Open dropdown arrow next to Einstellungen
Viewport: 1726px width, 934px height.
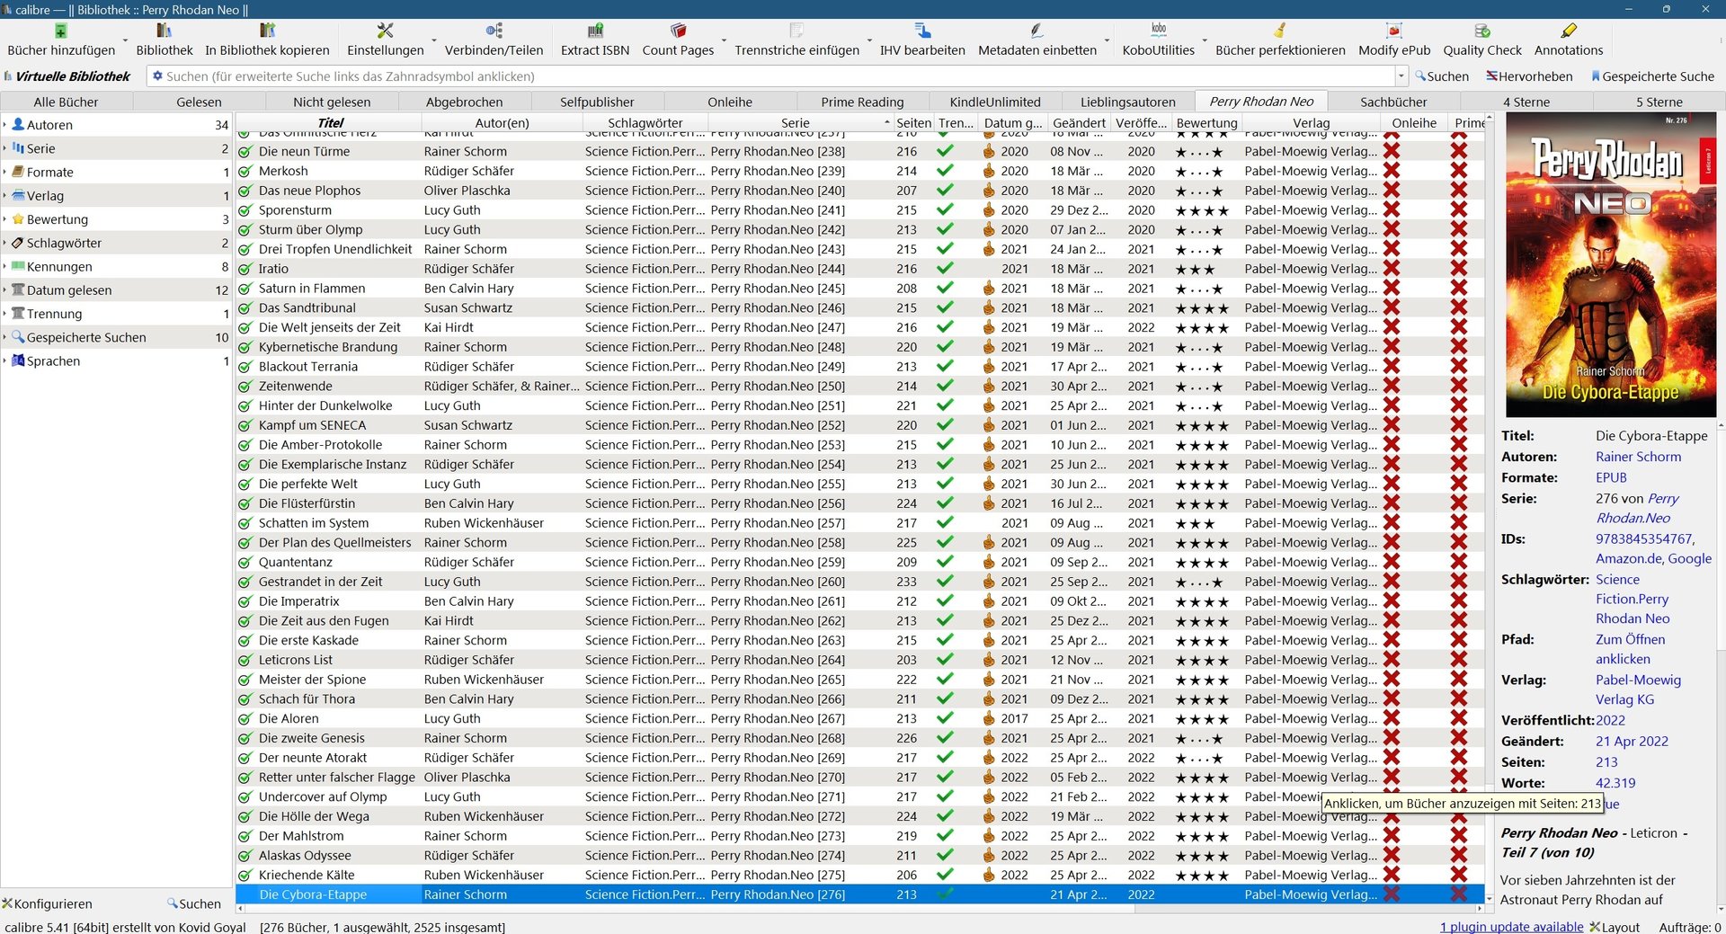pyautogui.click(x=433, y=40)
